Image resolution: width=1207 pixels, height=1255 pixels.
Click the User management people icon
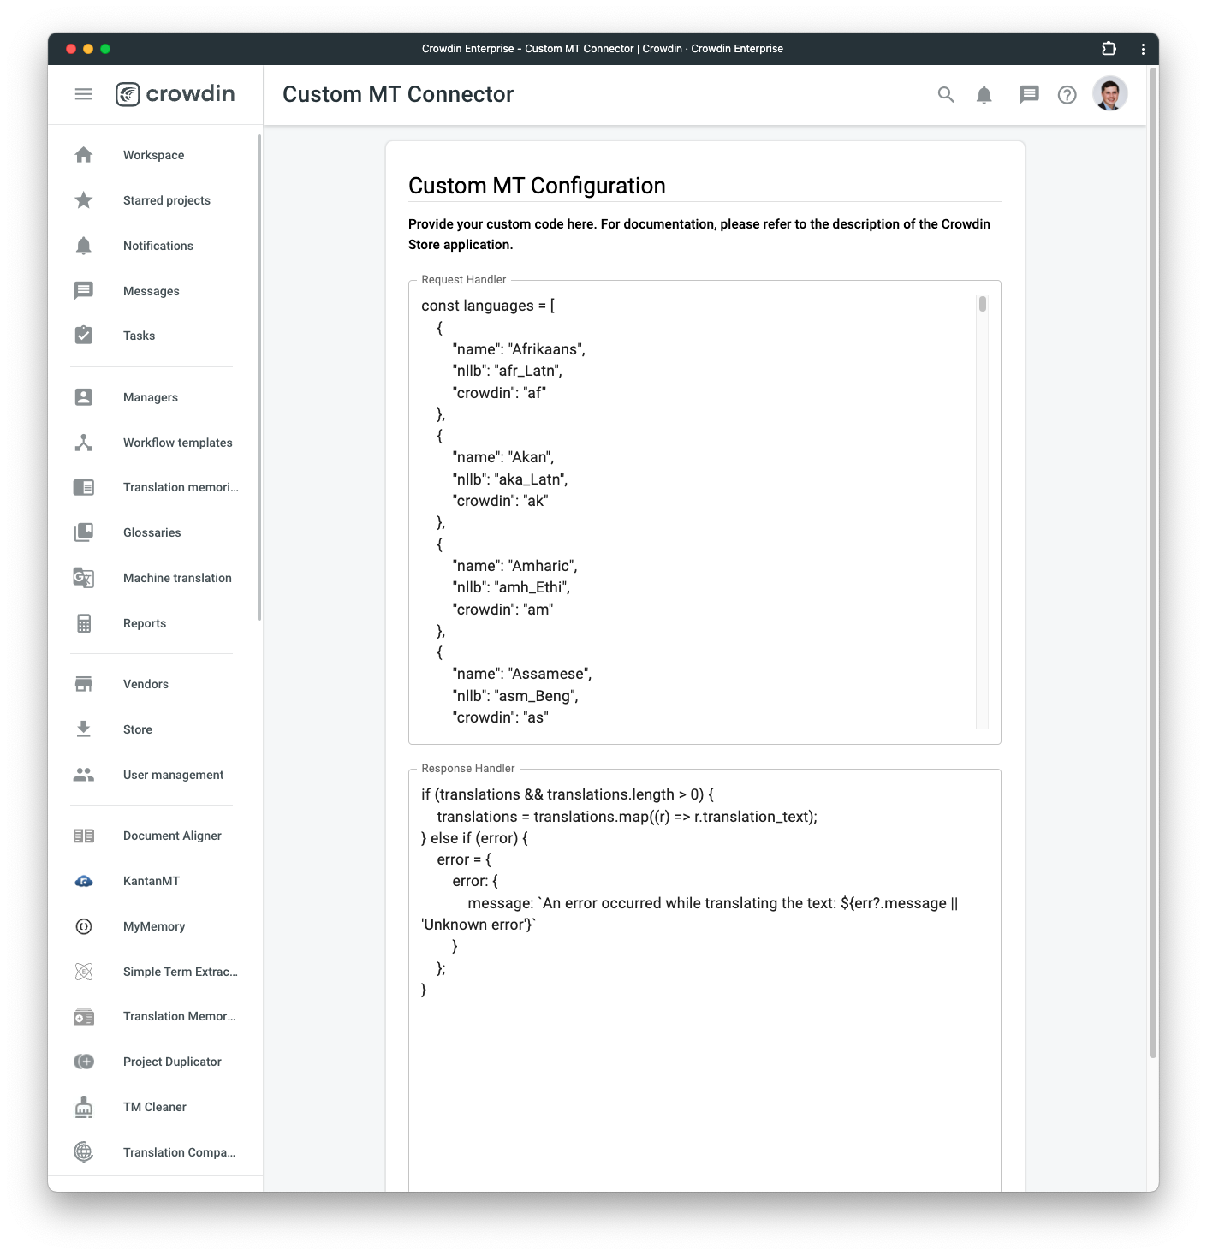[84, 775]
